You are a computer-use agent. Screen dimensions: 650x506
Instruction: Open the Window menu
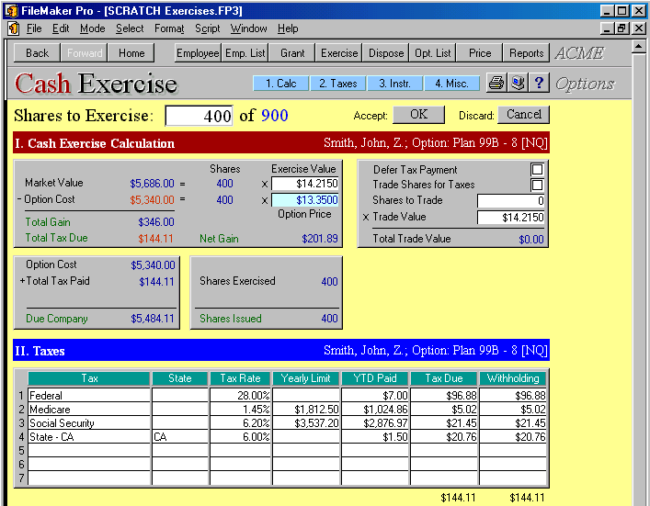click(249, 28)
